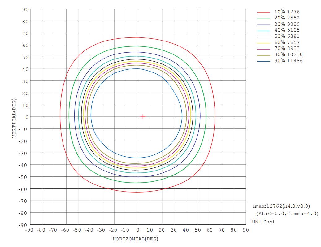This screenshot has width=321, height=247.
Task: Click the vertical axis label -50
Action: tap(23, 177)
